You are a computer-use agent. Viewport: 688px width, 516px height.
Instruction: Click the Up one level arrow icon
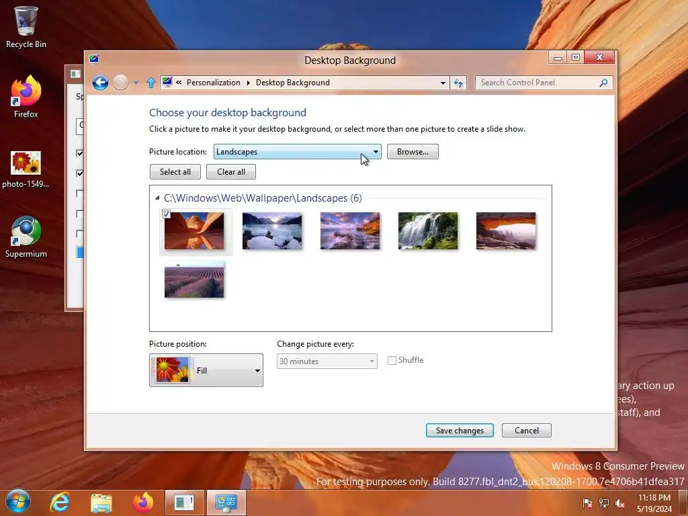(151, 83)
